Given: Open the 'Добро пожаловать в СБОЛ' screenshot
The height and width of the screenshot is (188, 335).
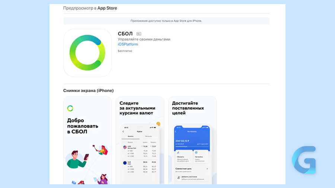Looking at the screenshot, I should pyautogui.click(x=87, y=140).
